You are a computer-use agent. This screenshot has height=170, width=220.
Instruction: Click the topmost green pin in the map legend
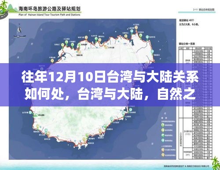tap(163, 125)
